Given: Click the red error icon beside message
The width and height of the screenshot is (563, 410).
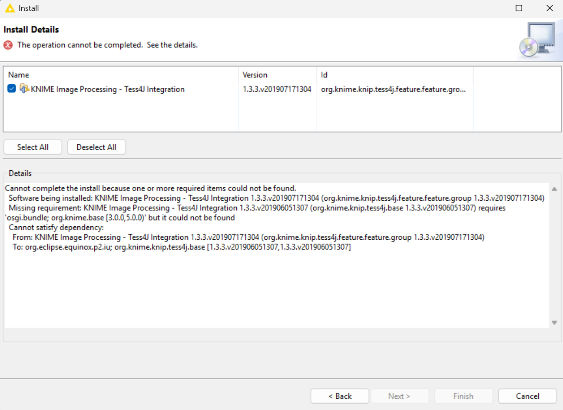Looking at the screenshot, I should pyautogui.click(x=8, y=45).
